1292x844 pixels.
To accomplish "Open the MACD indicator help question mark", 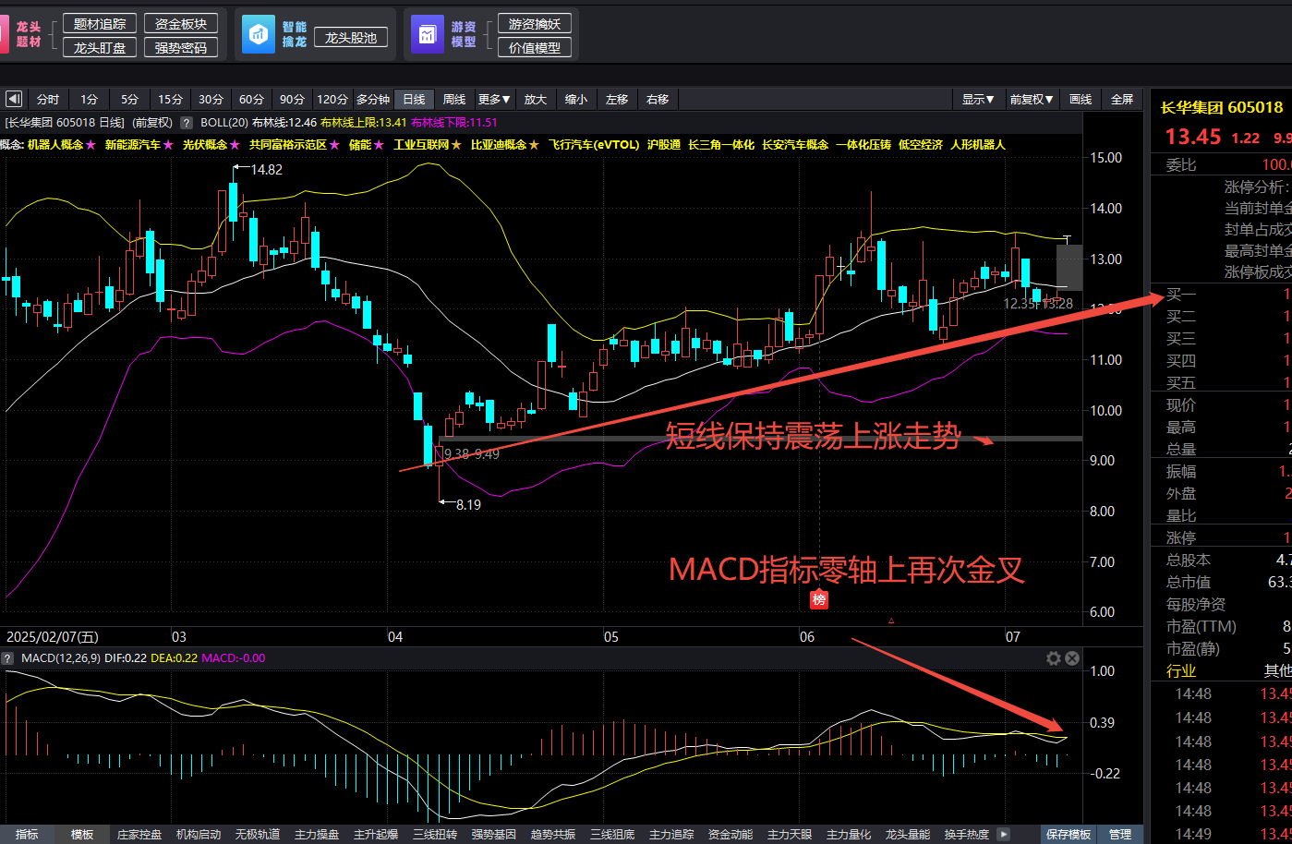I will pos(8,658).
